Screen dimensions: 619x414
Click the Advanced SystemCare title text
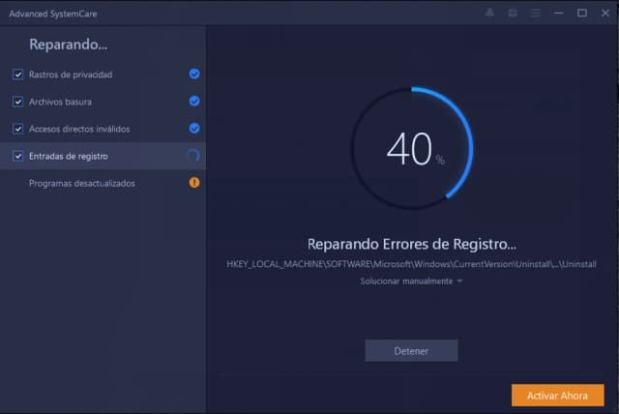(x=53, y=14)
